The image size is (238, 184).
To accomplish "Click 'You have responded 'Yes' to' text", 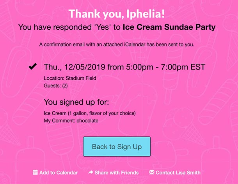I will pyautogui.click(x=69, y=27).
